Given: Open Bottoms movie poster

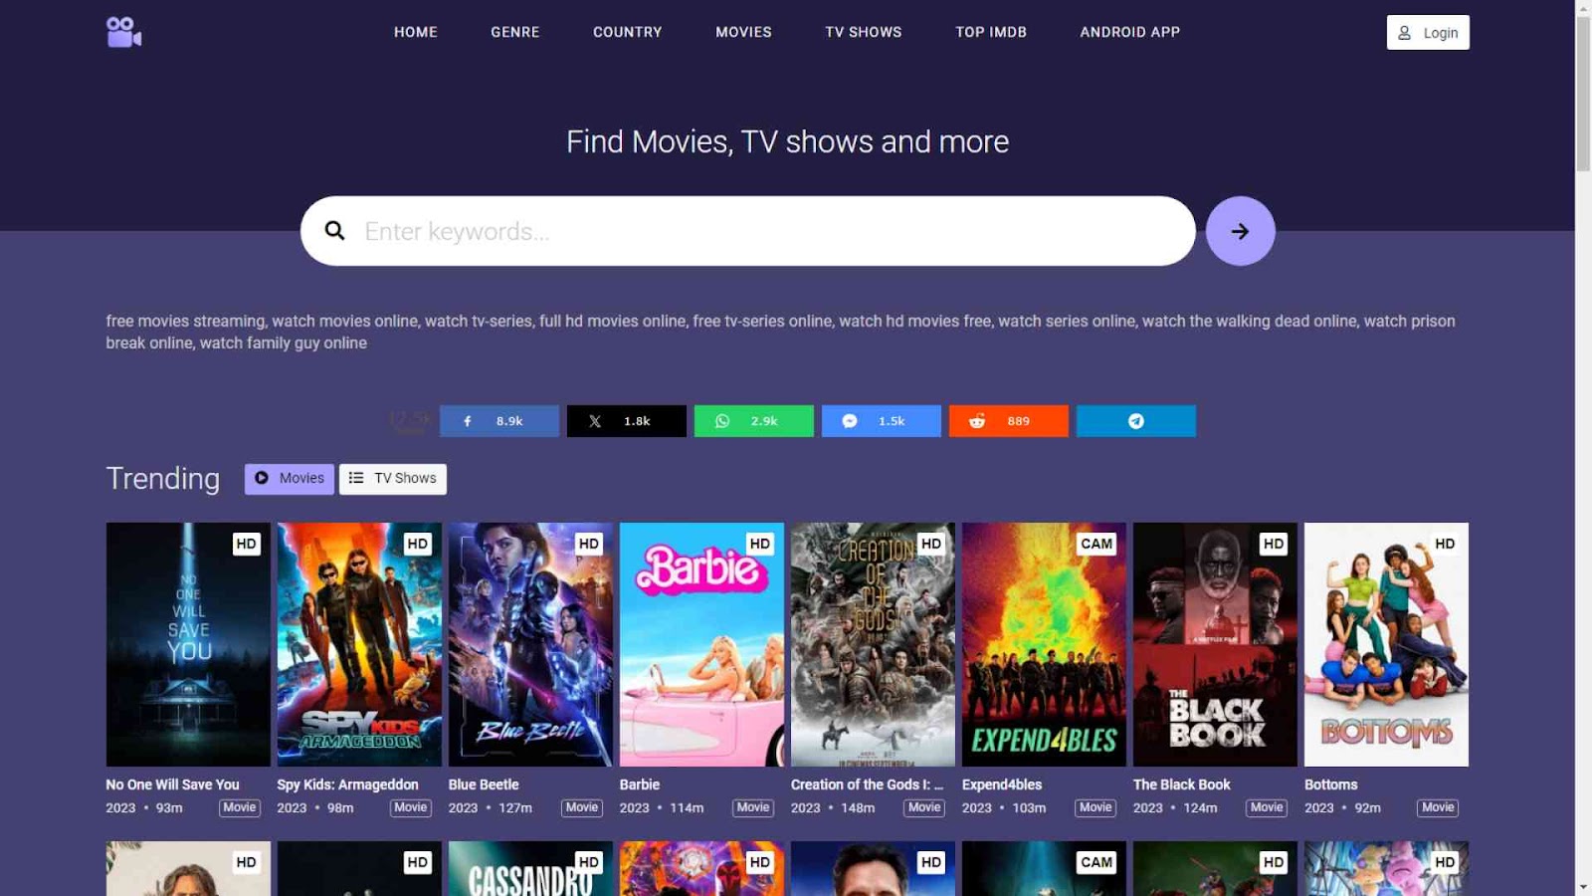Looking at the screenshot, I should tap(1386, 645).
